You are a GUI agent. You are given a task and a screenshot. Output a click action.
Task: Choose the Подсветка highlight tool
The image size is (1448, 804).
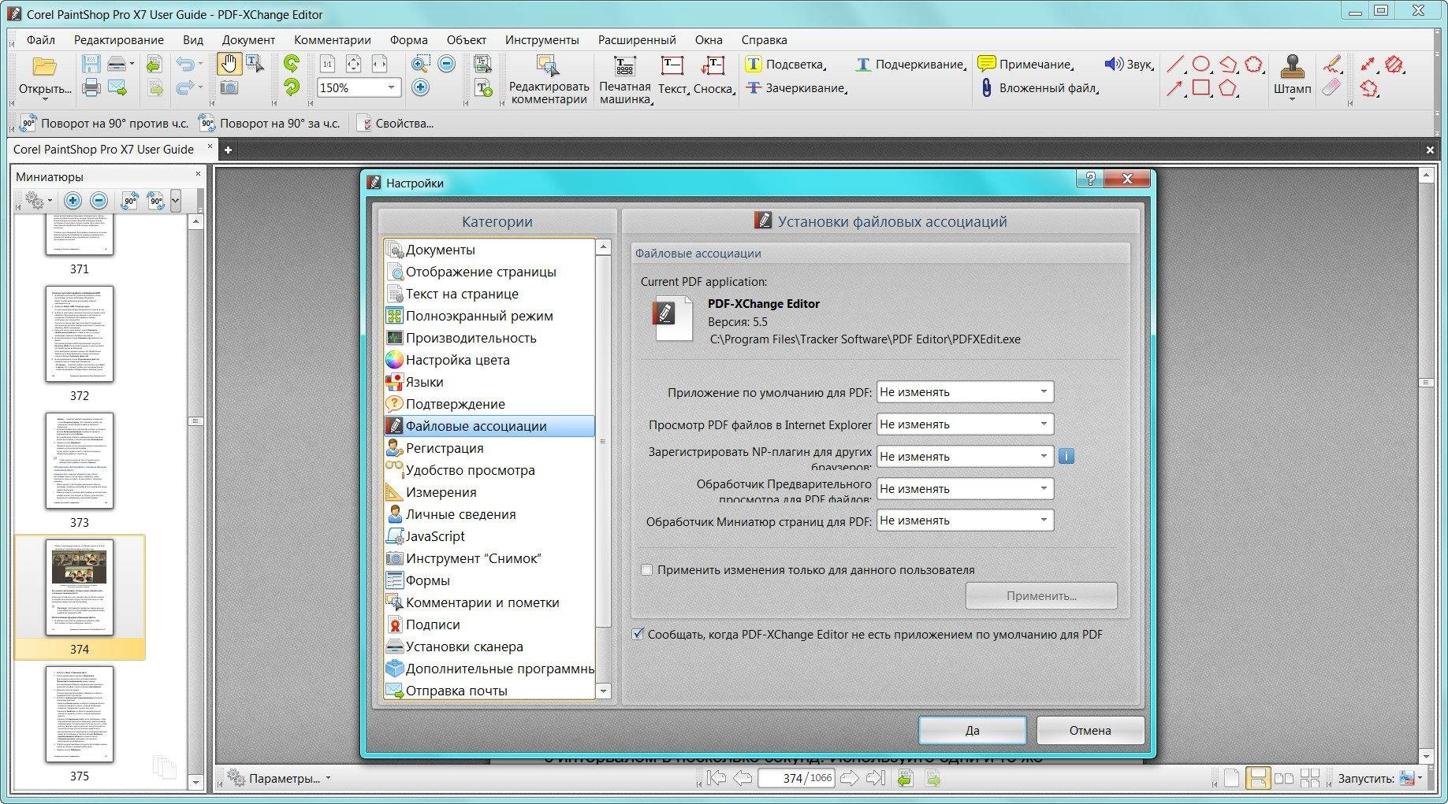click(785, 65)
